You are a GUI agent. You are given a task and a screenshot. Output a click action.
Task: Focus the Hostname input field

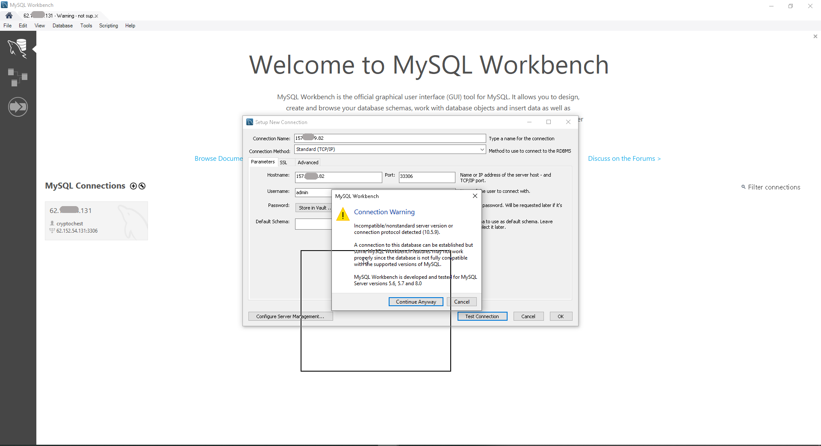coord(338,177)
